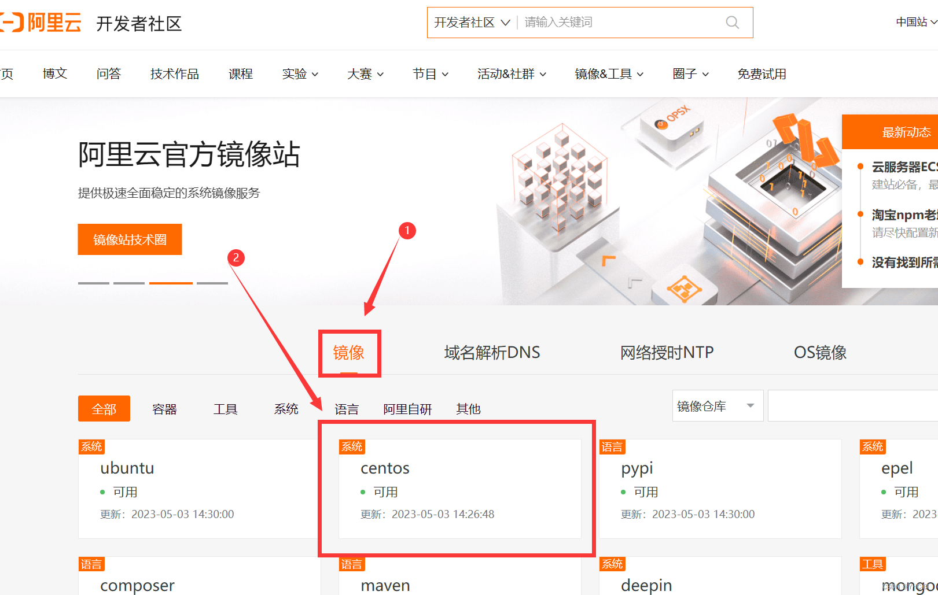The image size is (938, 595).
Task: Expand the 节目 dropdown menu
Action: pos(431,74)
